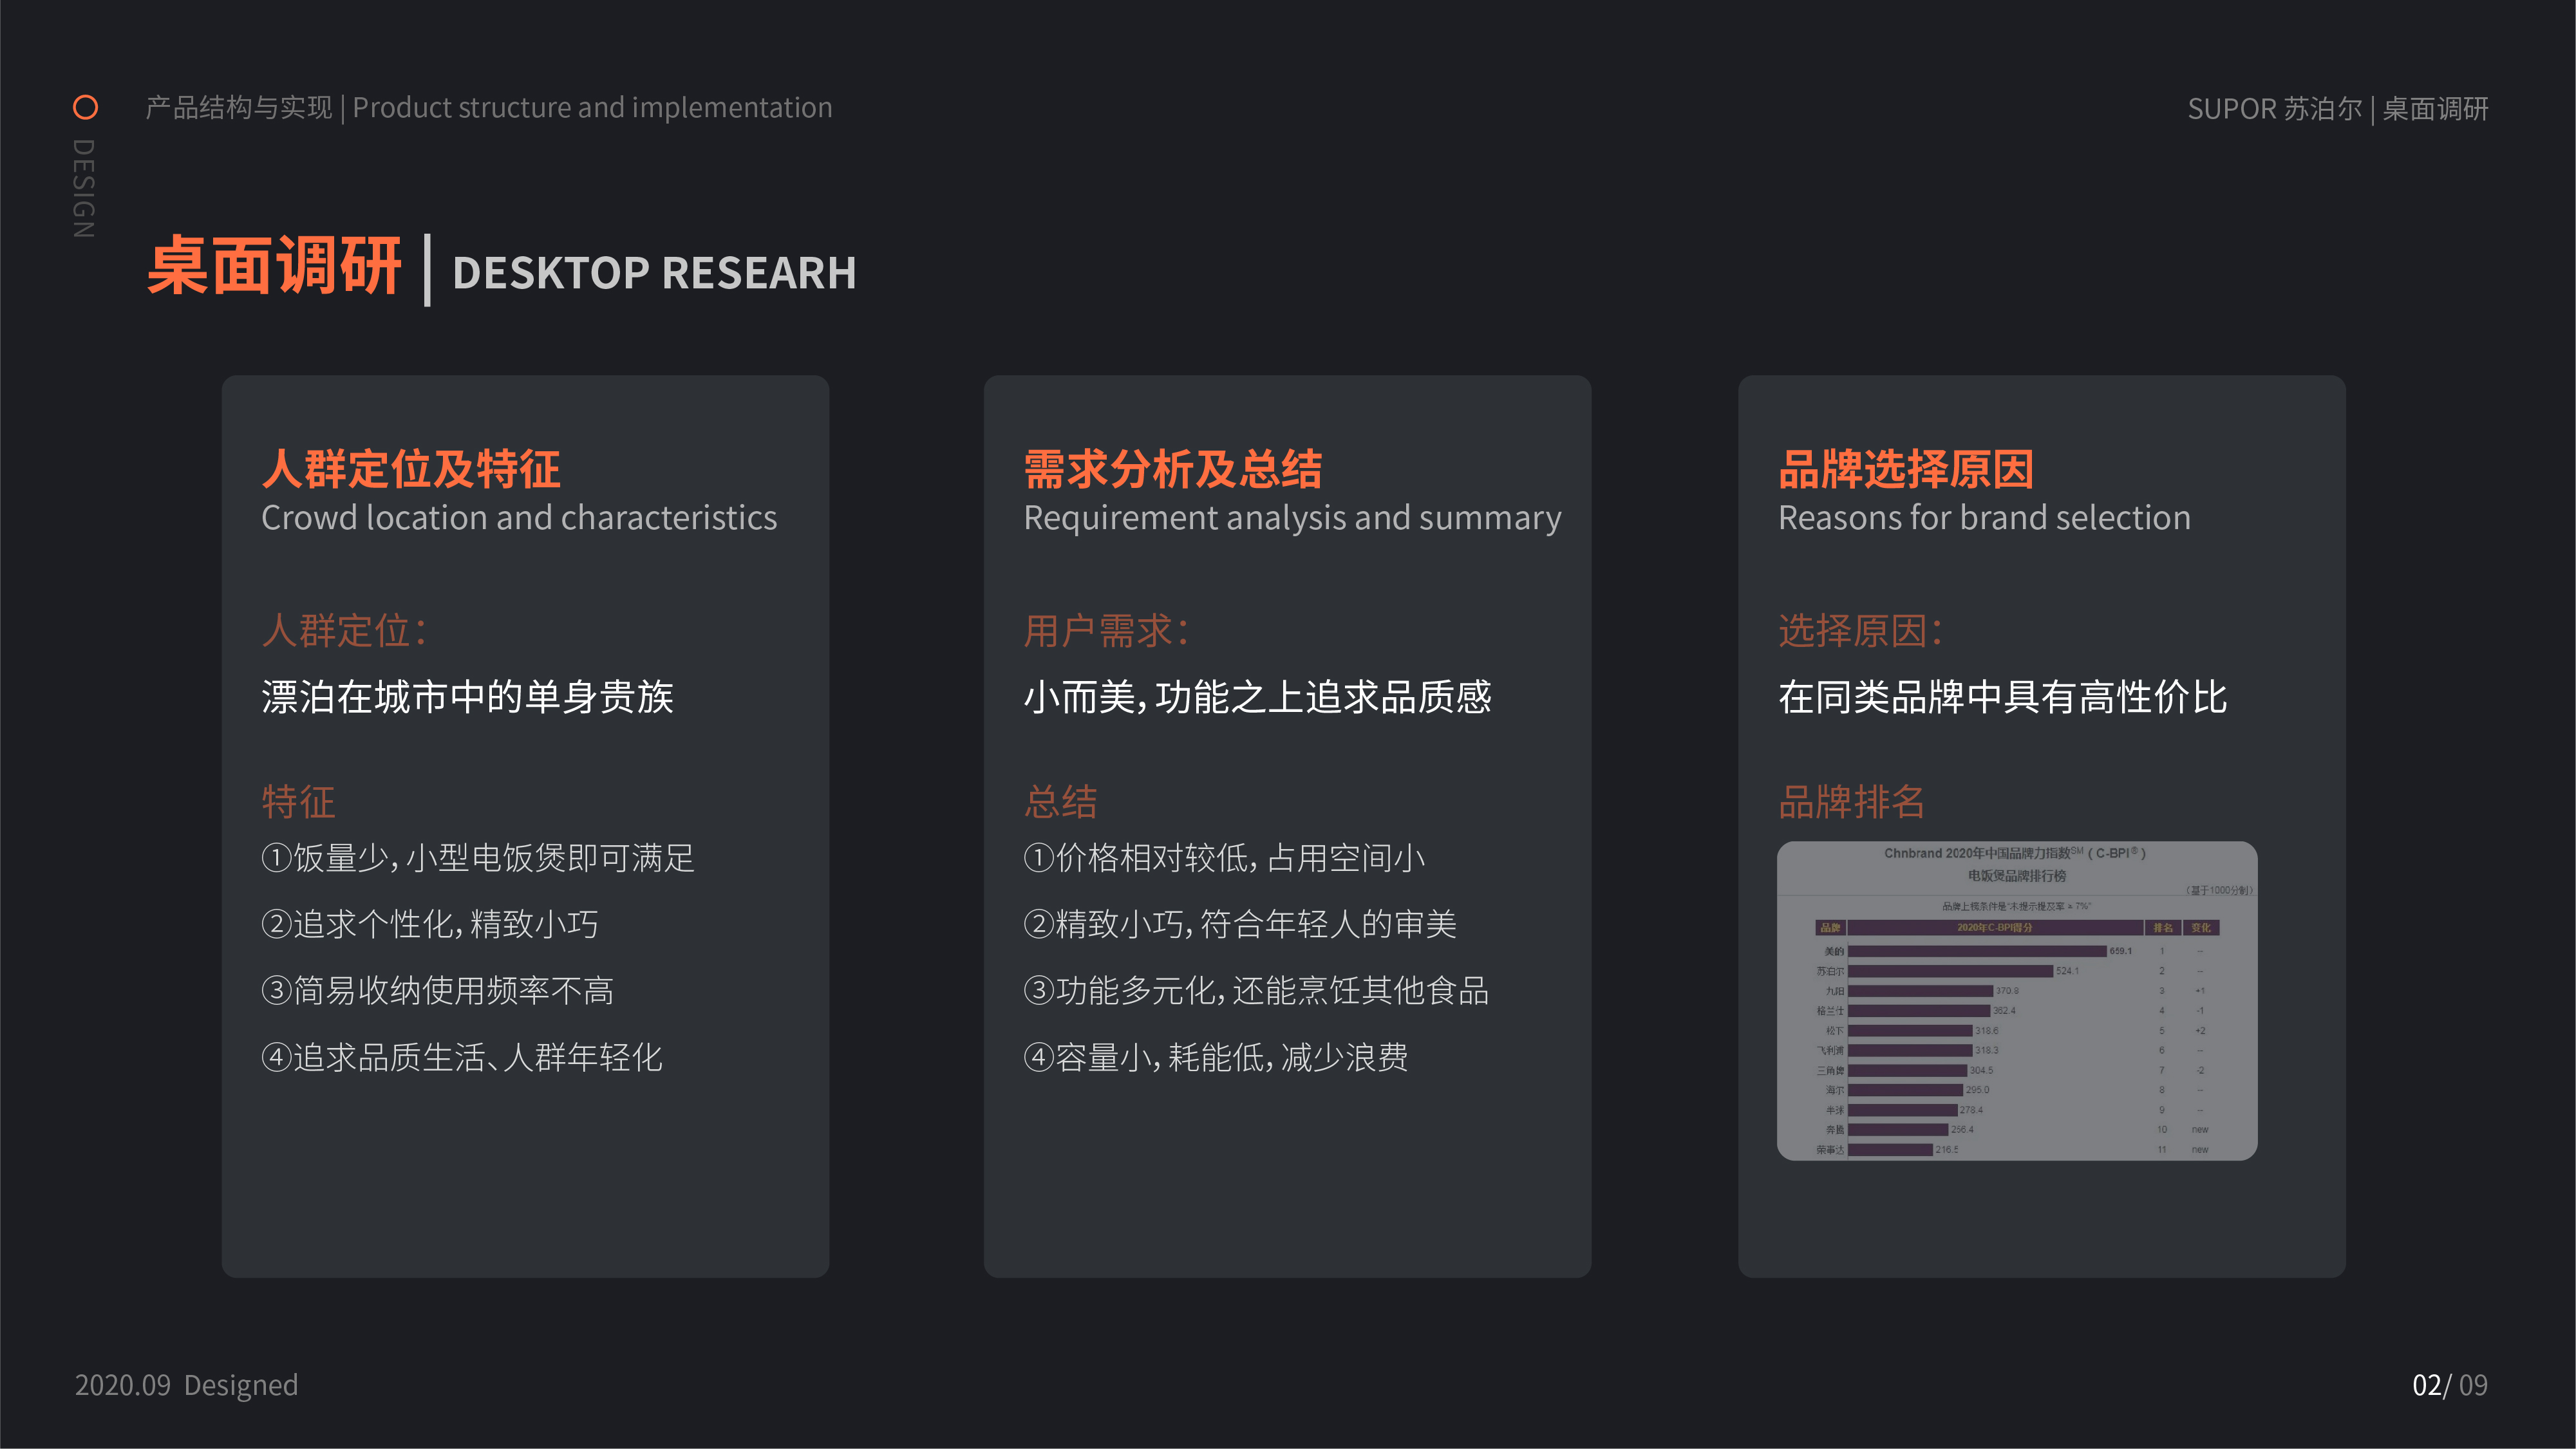
Task: Click the 苏泊尔 bar in the ranking chart
Action: (1950, 971)
